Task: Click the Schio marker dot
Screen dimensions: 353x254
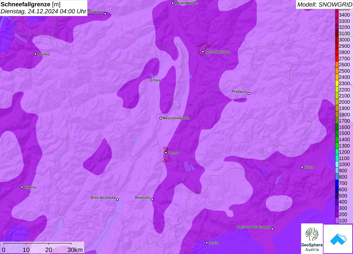Action: point(207,243)
